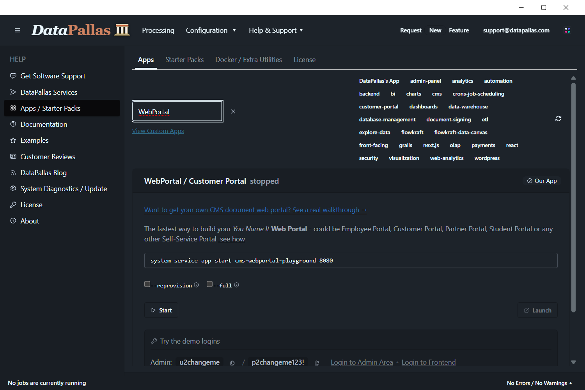Click the Our App badge
Image resolution: width=585 pixels, height=390 pixels.
coord(542,181)
